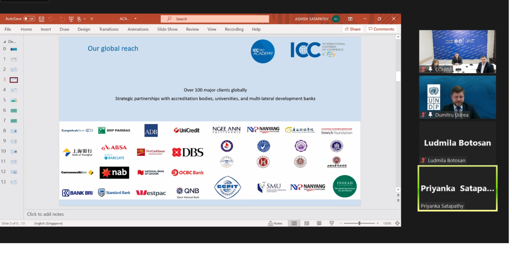Open the touch/mouse mode icon in the title bar
The height and width of the screenshot is (253, 512).
click(x=79, y=19)
